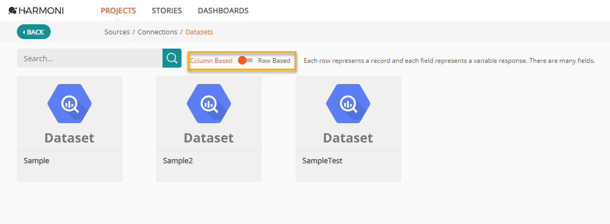Select the Row Based label
This screenshot has width=610, height=224.
(274, 61)
